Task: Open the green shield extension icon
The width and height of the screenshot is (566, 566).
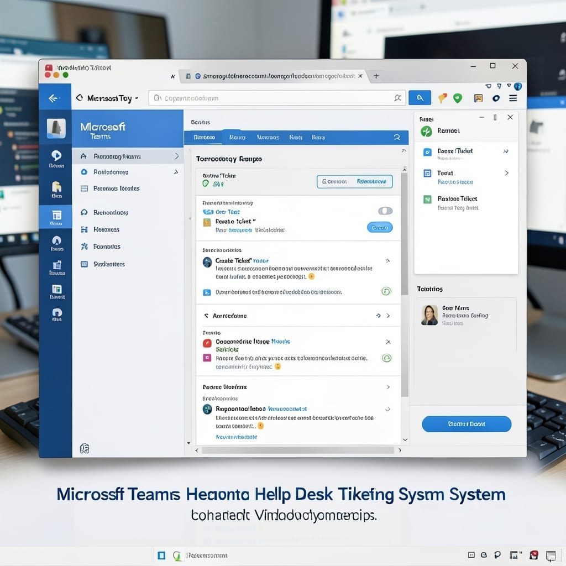Action: coord(458,98)
